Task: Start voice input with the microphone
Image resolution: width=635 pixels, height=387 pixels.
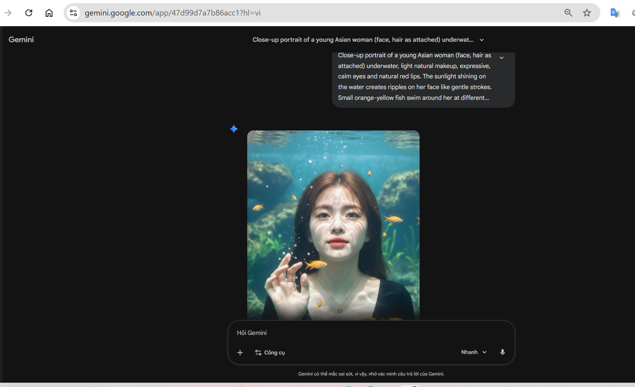Action: 502,352
